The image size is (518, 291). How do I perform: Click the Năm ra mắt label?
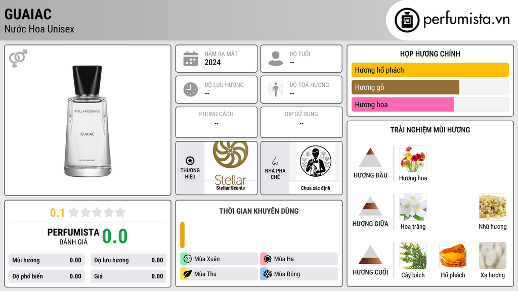(x=221, y=54)
